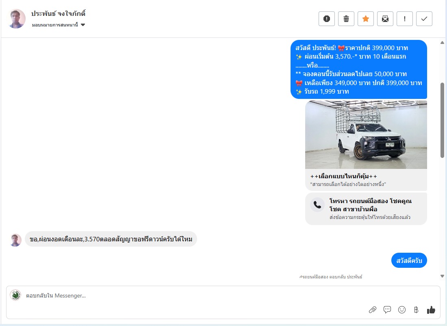Mark conversation unread with envelope icon

click(385, 19)
